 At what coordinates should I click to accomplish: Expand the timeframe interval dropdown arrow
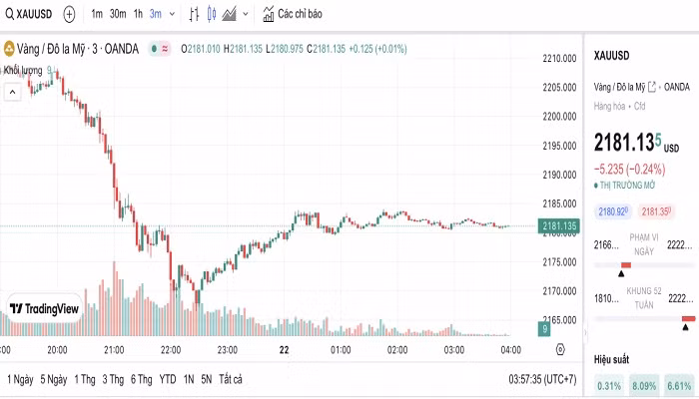click(x=172, y=15)
